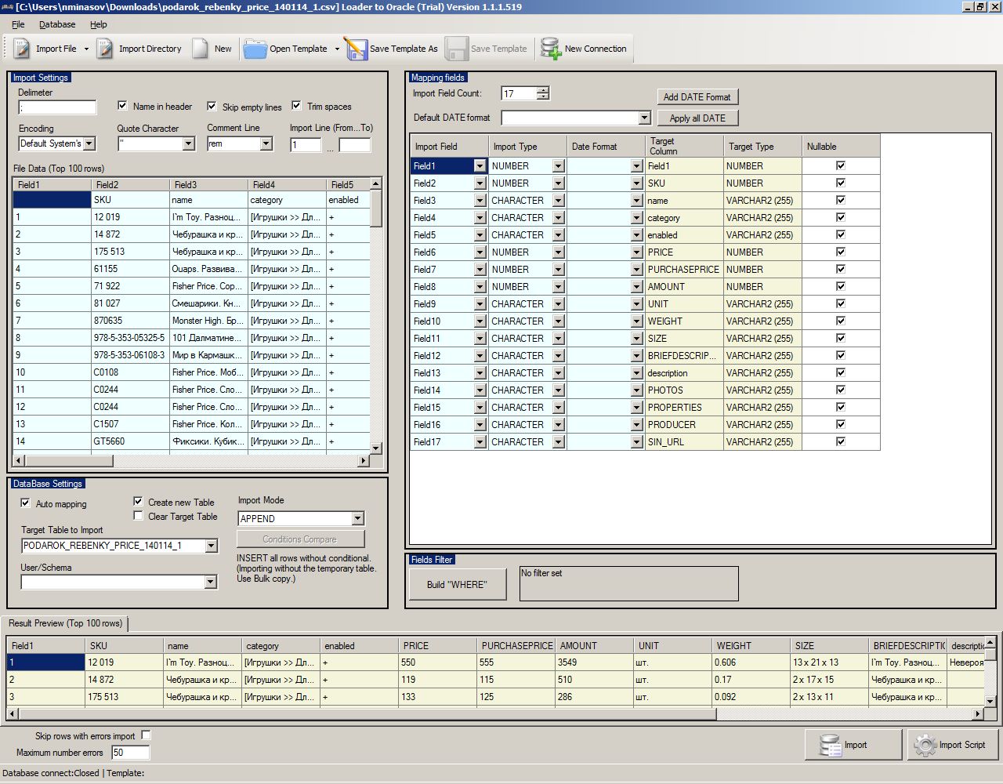1003x784 pixels.
Task: Click the Import Script gear icon
Action: click(925, 745)
